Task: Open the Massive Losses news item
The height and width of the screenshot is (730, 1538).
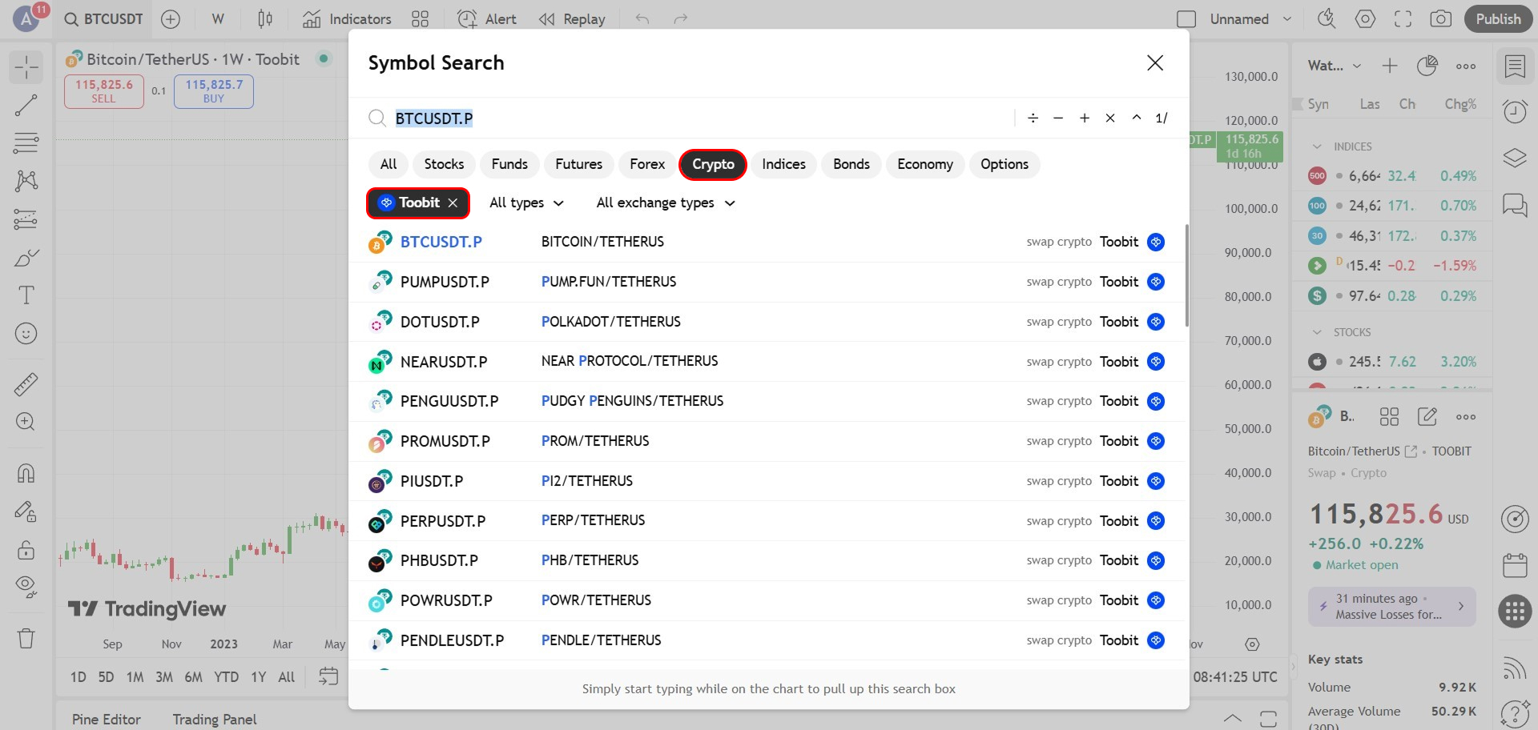Action: (1392, 607)
